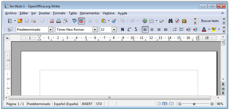Click the Save document floppy icon
Image resolution: width=230 pixels, height=110 pixels.
click(27, 21)
